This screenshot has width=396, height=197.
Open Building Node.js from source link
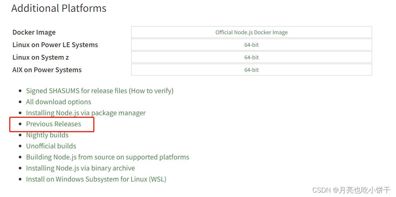(x=108, y=157)
